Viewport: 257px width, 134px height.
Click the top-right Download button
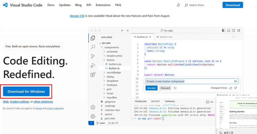pyautogui.click(x=233, y=5)
